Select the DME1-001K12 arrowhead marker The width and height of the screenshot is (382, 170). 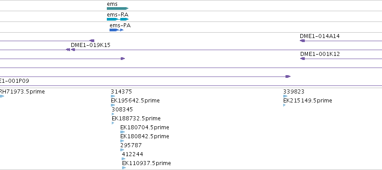(303, 59)
